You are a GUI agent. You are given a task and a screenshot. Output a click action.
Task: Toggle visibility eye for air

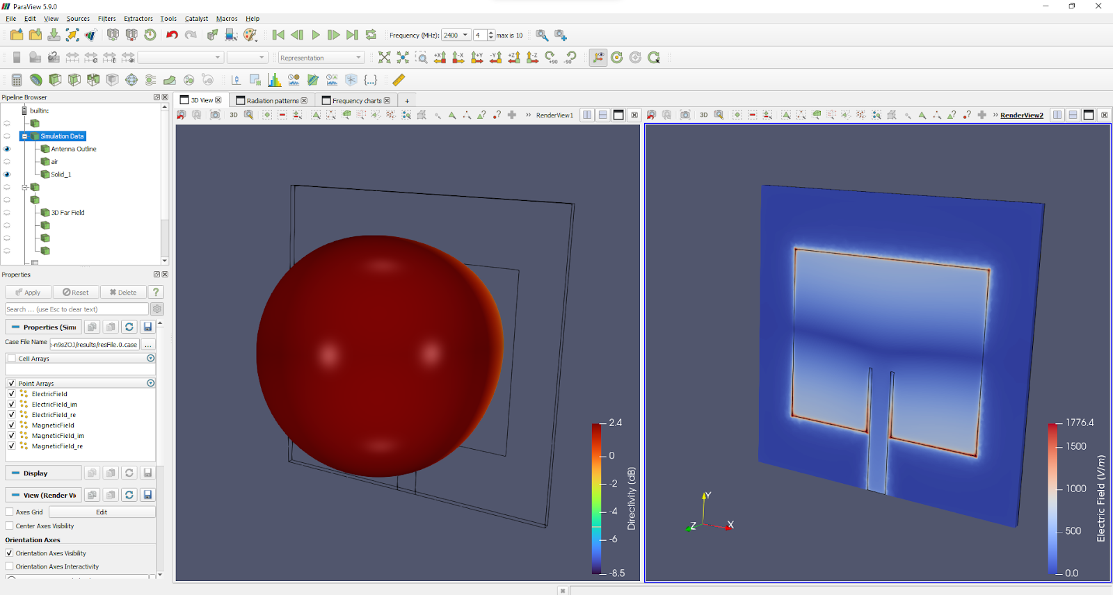coord(7,162)
